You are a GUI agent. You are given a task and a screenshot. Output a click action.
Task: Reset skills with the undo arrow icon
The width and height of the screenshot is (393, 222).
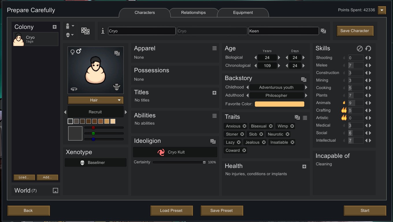pos(368,49)
